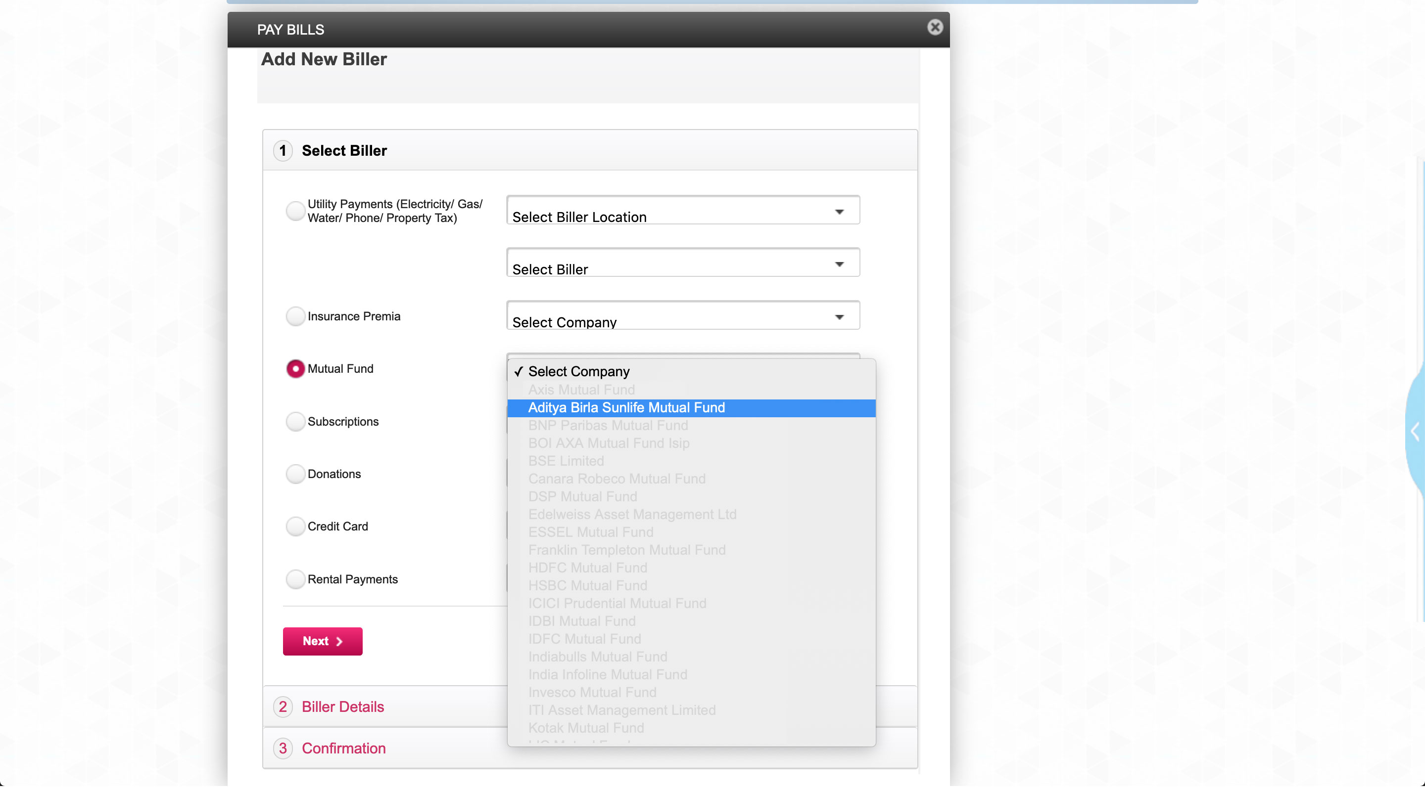
Task: Select Donations radio option
Action: click(295, 474)
